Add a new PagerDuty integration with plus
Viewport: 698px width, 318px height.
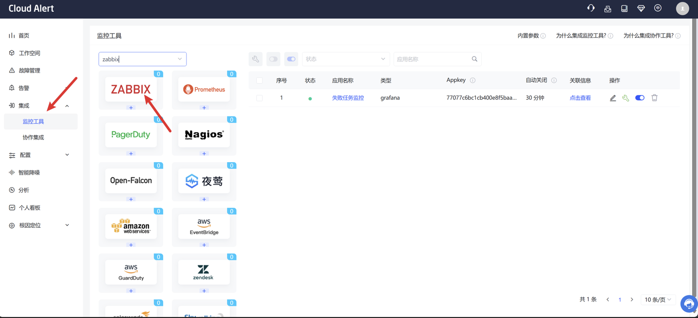(131, 153)
